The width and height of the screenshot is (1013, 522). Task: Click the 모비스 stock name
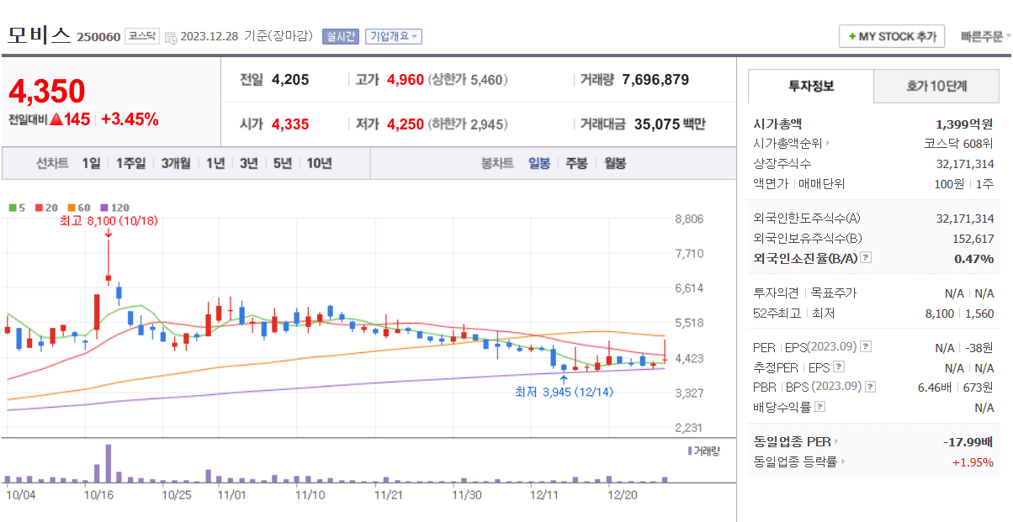click(39, 35)
